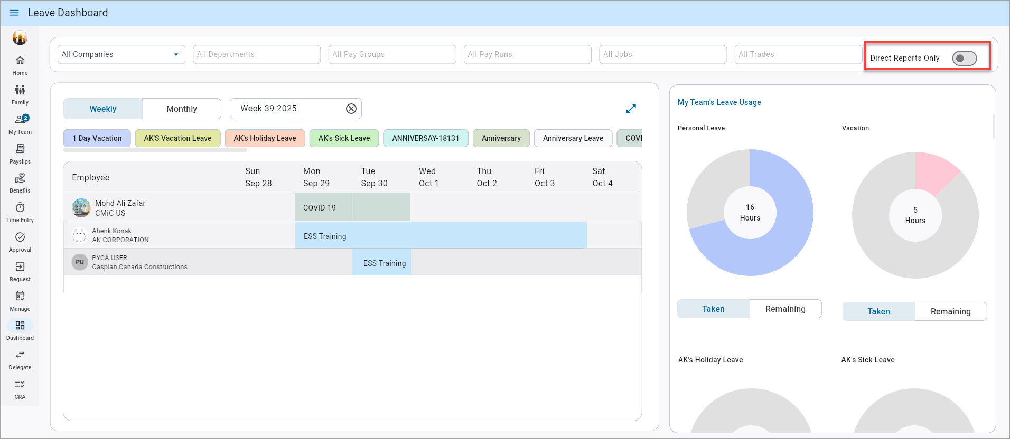Screen dimensions: 1010x439
Task: Open the All Departments filter
Action: pos(257,54)
